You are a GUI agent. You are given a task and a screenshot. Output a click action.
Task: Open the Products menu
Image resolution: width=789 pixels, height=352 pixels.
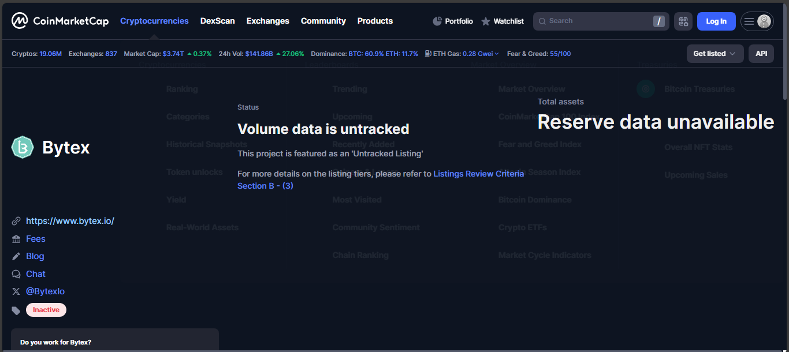[375, 21]
